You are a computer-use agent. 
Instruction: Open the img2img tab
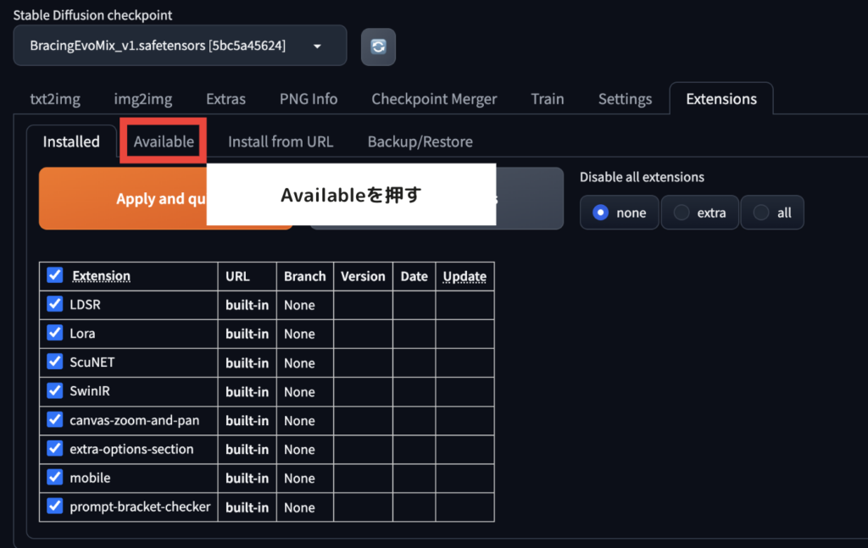click(143, 99)
